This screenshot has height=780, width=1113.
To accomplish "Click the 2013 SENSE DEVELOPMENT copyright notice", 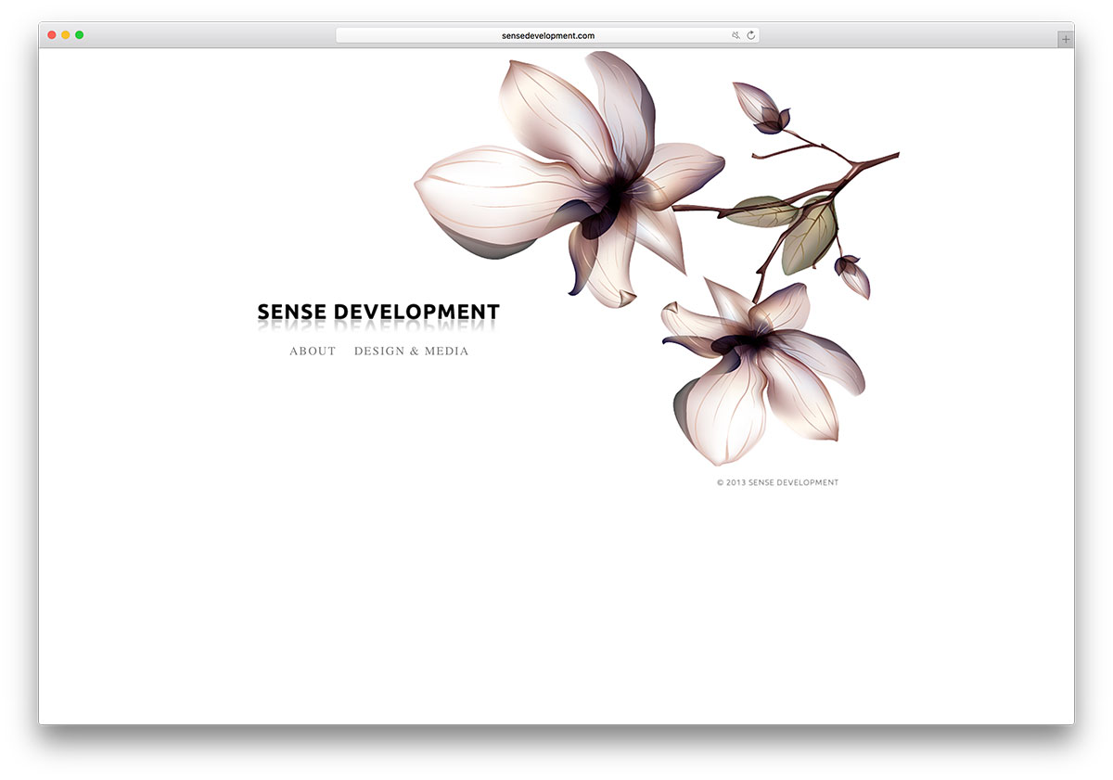I will (778, 482).
